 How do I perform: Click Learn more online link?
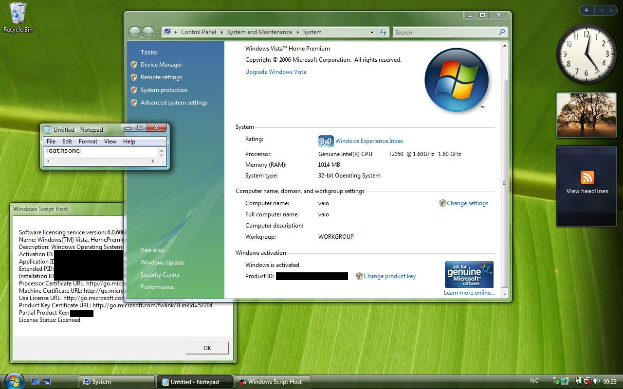tap(469, 293)
